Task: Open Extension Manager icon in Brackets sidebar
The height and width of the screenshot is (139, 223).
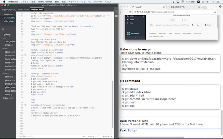Action: coord(116,16)
